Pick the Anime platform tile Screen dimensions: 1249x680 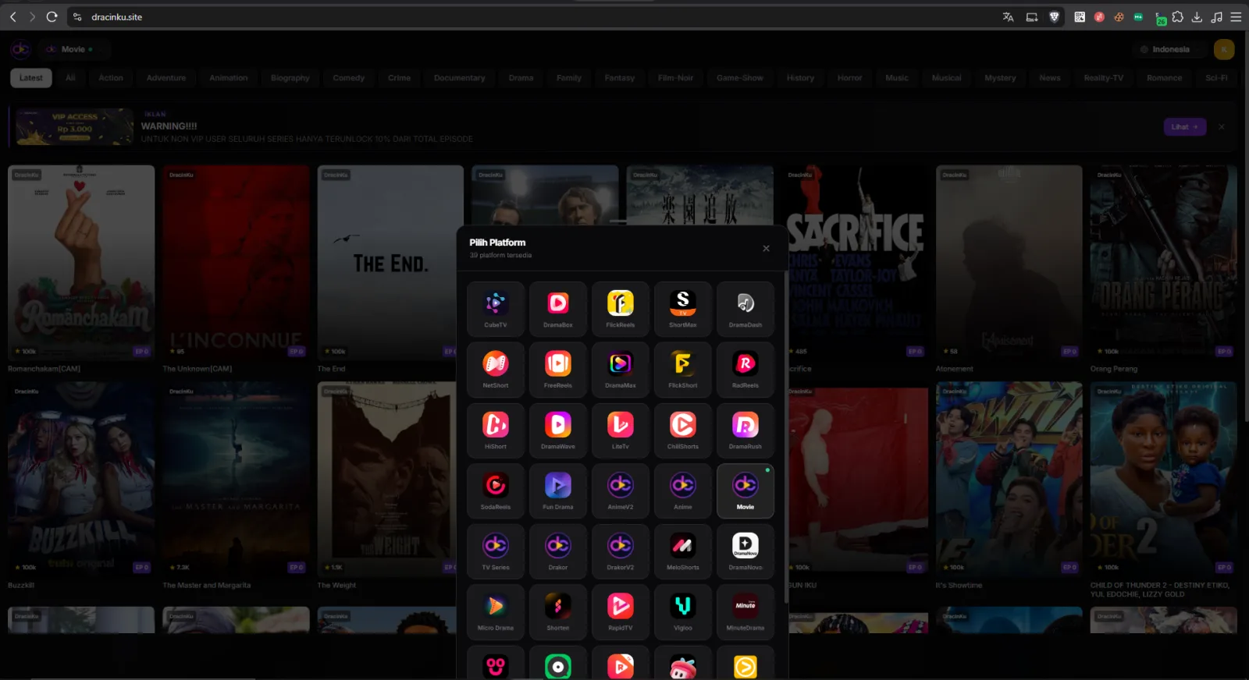point(683,491)
